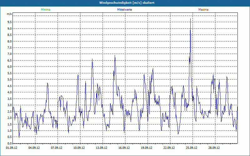The height and width of the screenshot is (156, 250).
Task: Select the 25.09.12 date axis label
Action: click(191, 148)
